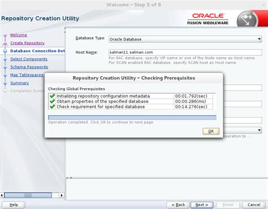268x209 pixels.
Task: Click the 'Checking Global Prerequisites' label
Action: pyautogui.click(x=76, y=89)
